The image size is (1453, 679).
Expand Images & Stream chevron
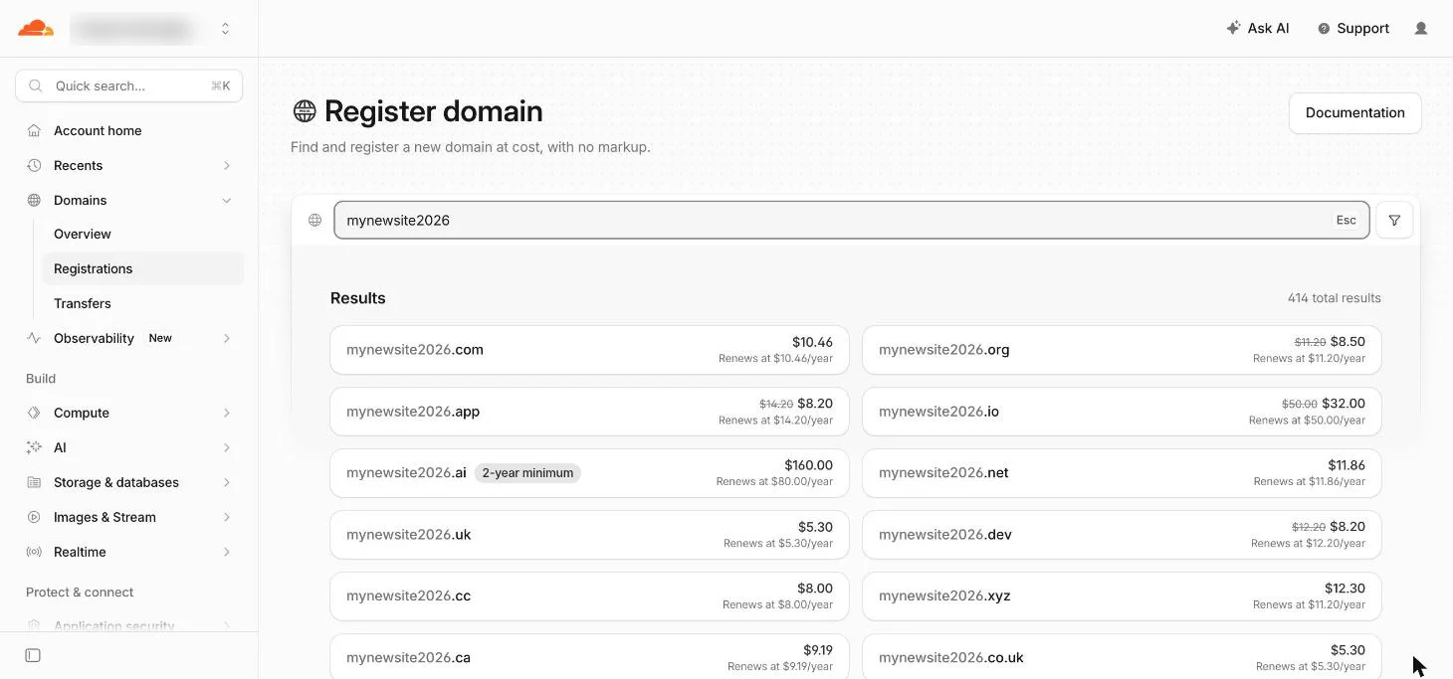tap(227, 517)
